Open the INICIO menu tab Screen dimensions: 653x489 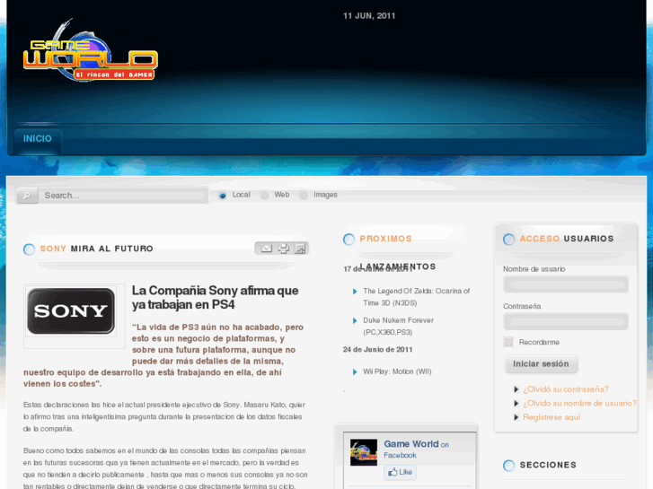[x=38, y=139]
